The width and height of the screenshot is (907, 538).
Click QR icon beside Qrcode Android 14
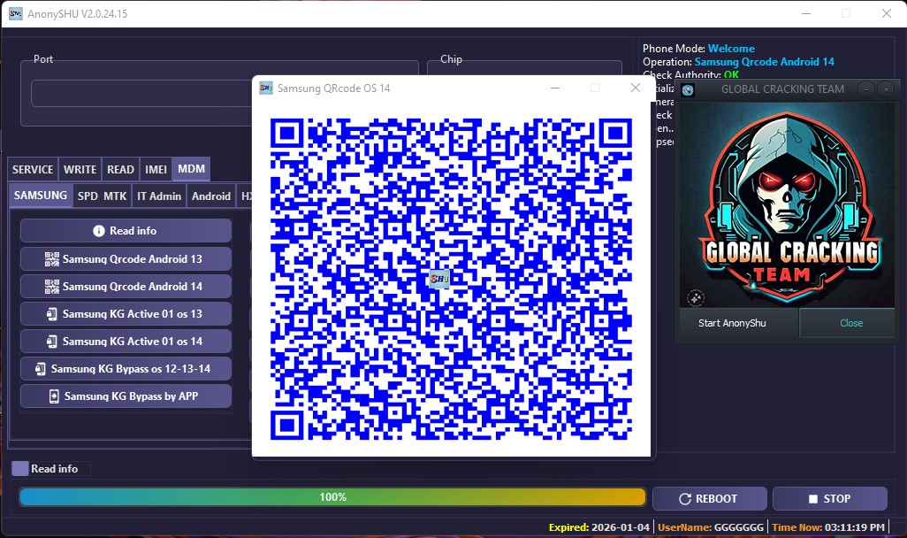[52, 286]
